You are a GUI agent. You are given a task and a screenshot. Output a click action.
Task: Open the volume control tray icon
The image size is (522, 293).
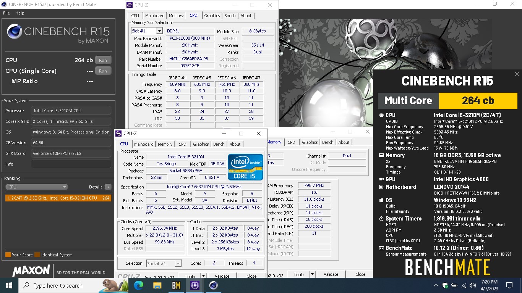point(473,285)
